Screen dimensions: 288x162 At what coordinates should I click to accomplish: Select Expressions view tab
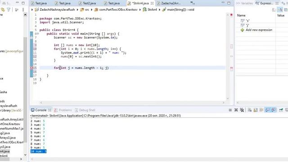pos(265,3)
